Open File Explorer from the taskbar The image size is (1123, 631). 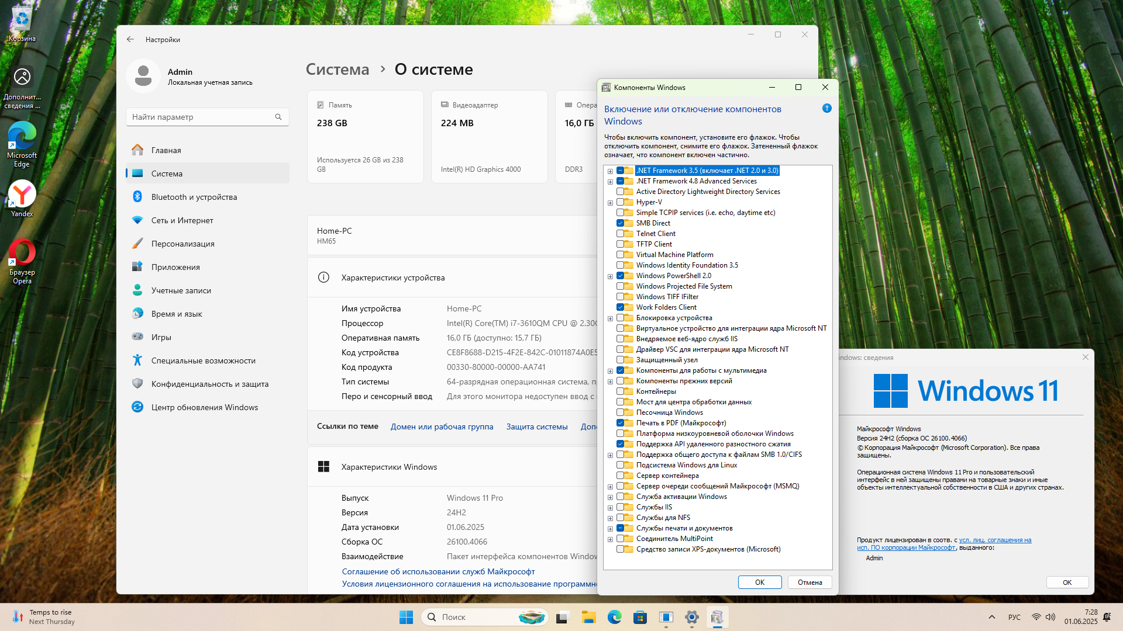click(x=588, y=617)
